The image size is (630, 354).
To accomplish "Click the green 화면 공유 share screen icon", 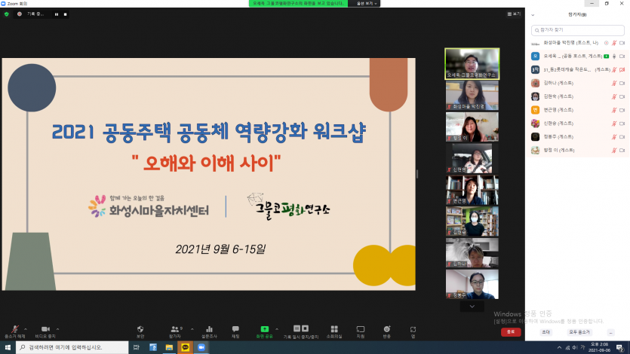I will pos(264,329).
